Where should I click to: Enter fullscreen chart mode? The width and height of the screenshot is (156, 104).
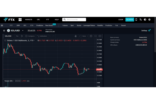95,36
